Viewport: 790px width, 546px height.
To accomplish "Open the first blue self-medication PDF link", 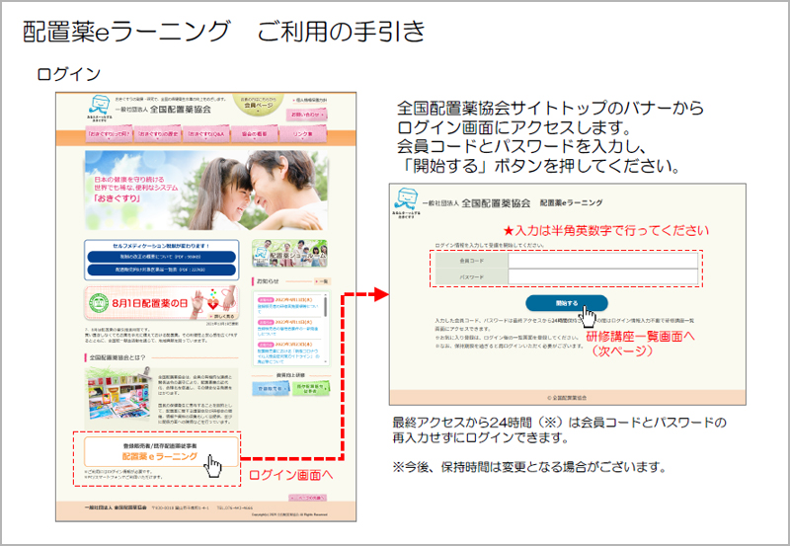I will tap(160, 256).
